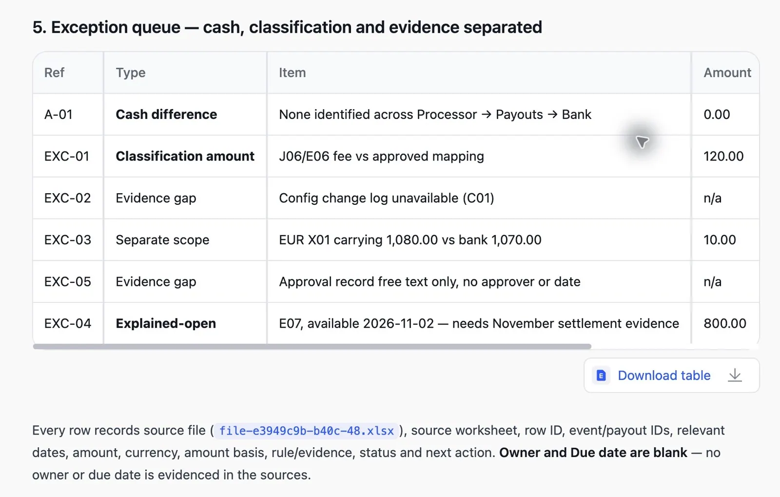
Task: Select the Classification amount type cell
Action: pyautogui.click(x=185, y=156)
